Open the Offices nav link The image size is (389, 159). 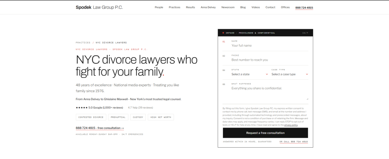(285, 8)
